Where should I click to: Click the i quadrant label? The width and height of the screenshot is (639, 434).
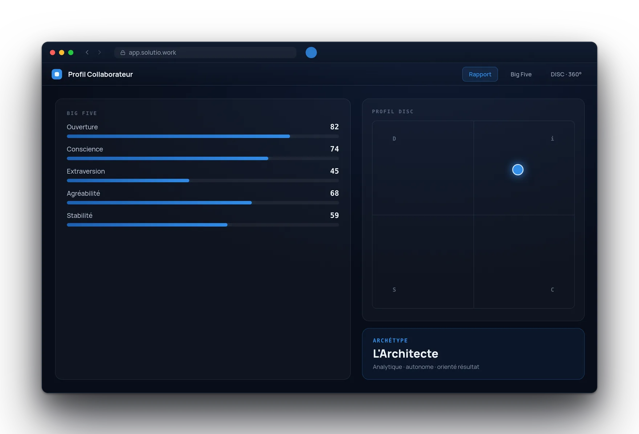point(553,138)
